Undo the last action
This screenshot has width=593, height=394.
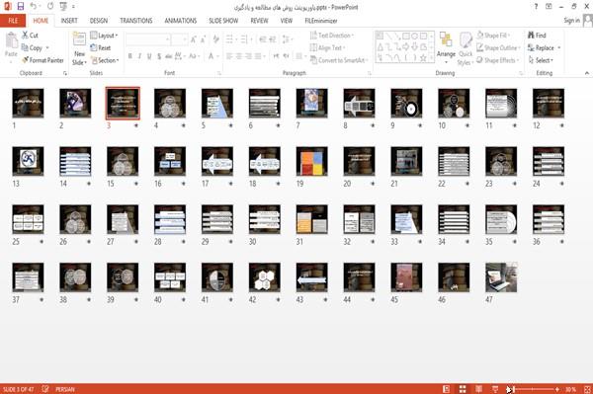34,6
